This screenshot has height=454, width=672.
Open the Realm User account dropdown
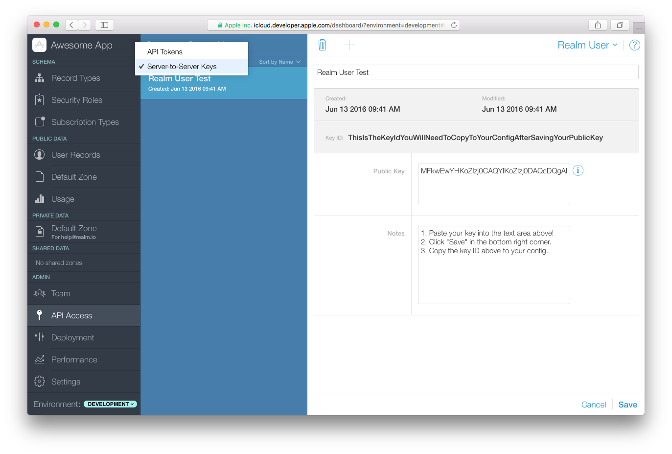tap(587, 45)
